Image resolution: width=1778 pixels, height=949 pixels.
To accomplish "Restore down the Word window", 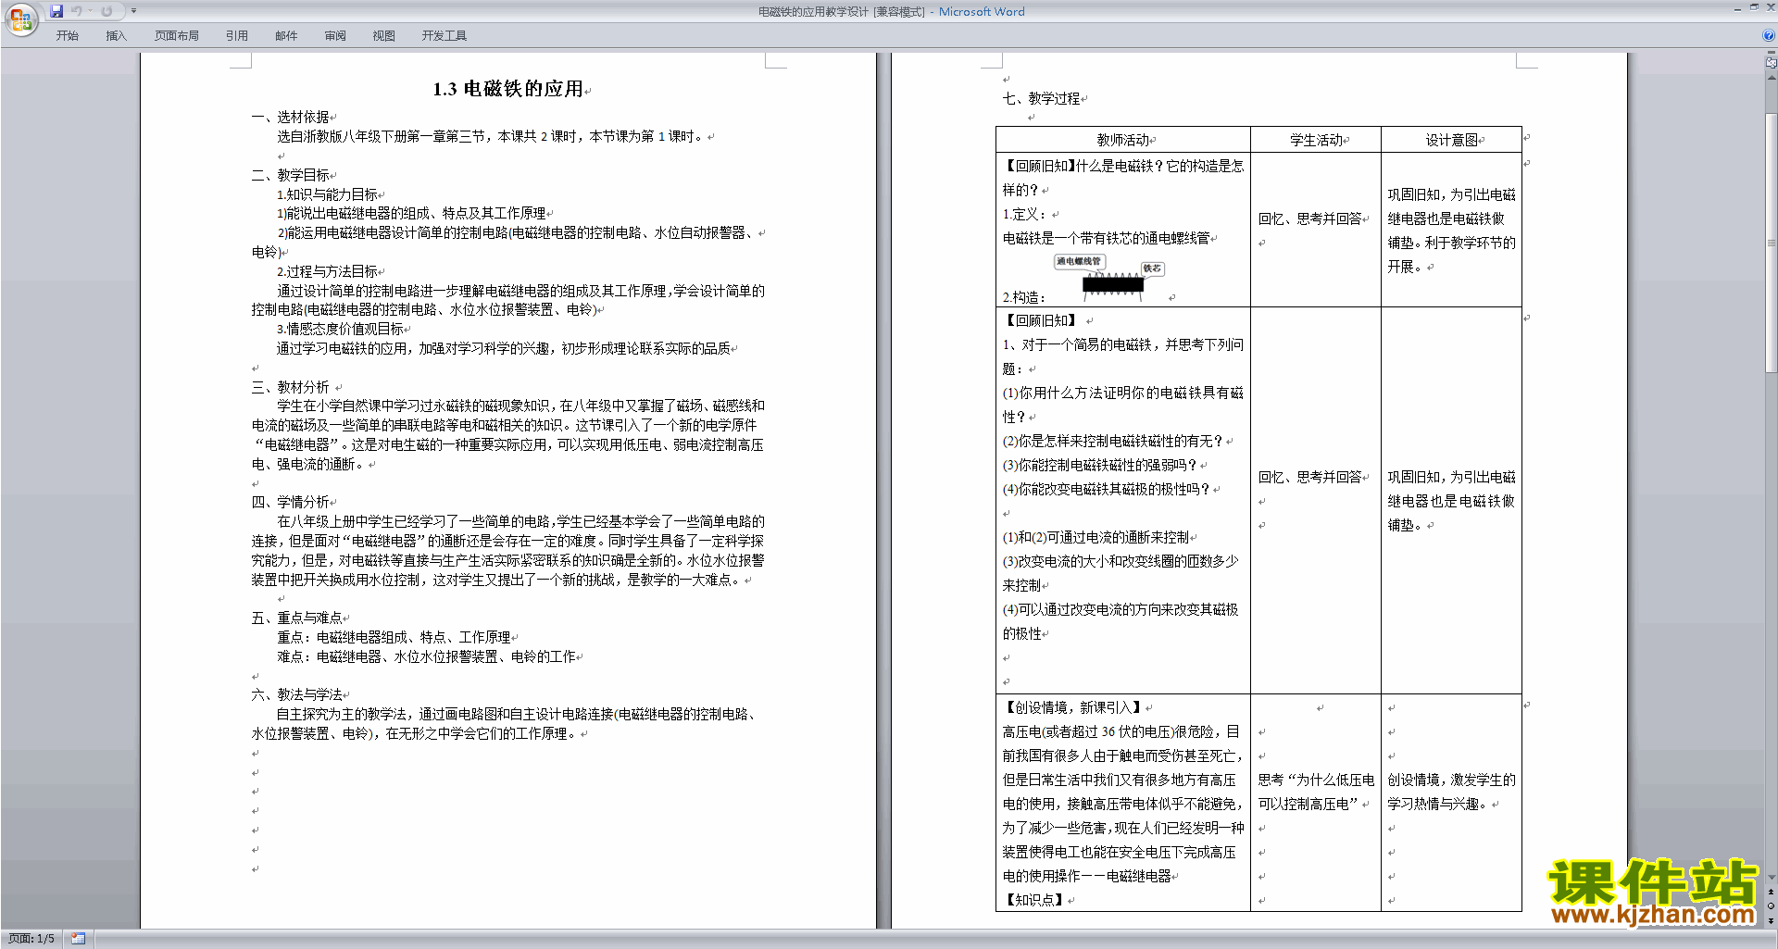I will pos(1754,7).
